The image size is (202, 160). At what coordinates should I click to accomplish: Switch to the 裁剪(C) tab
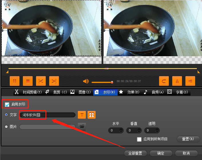click(x=56, y=92)
